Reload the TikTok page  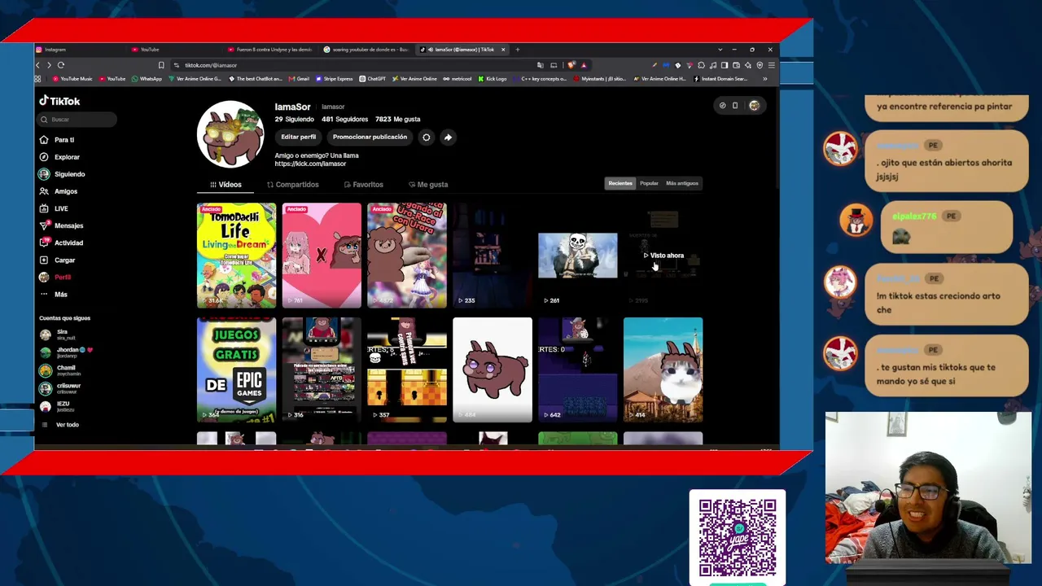[x=61, y=65]
